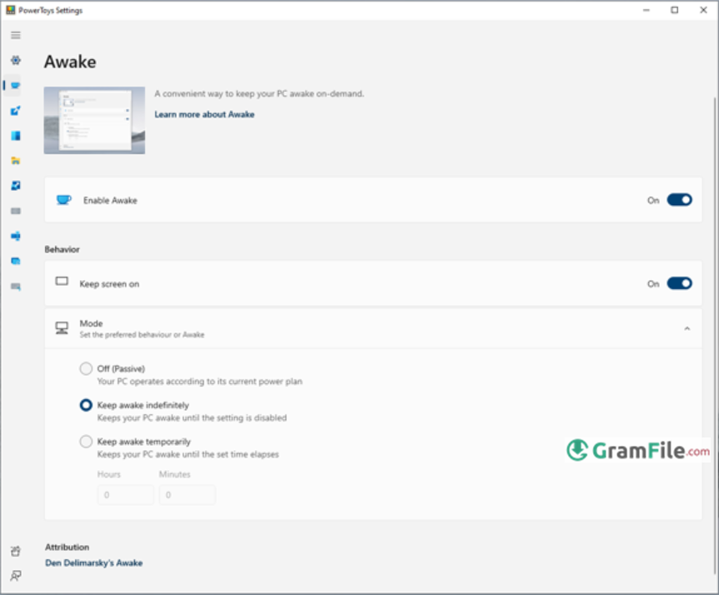Open Color Picker in the sidebar

click(16, 110)
